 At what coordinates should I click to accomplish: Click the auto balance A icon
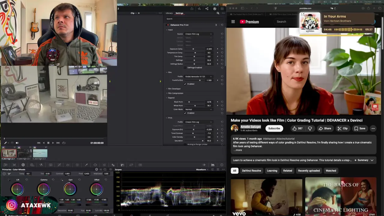pyautogui.click(x=4, y=174)
